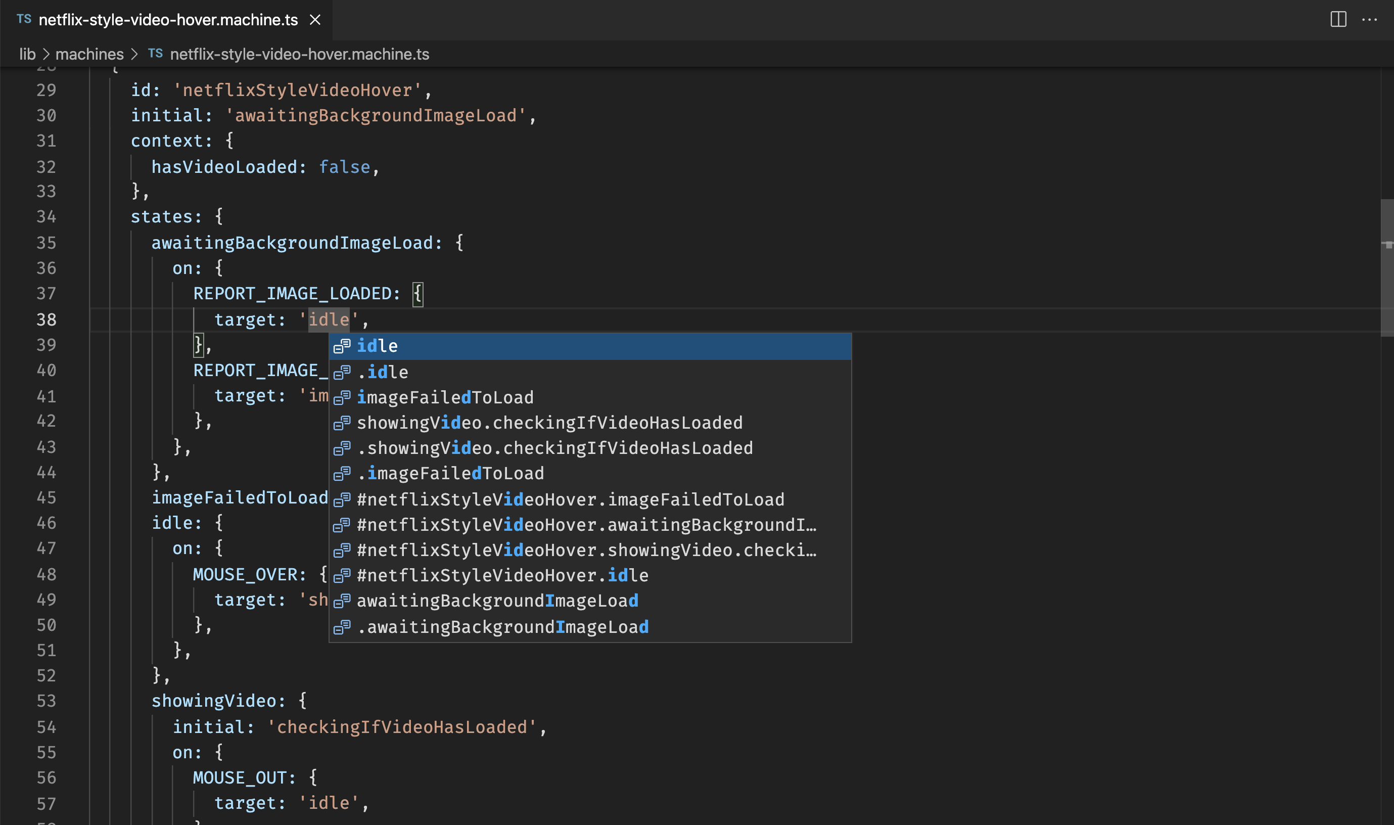Click line number 46 in the gutter
This screenshot has height=825, width=1394.
tap(46, 523)
